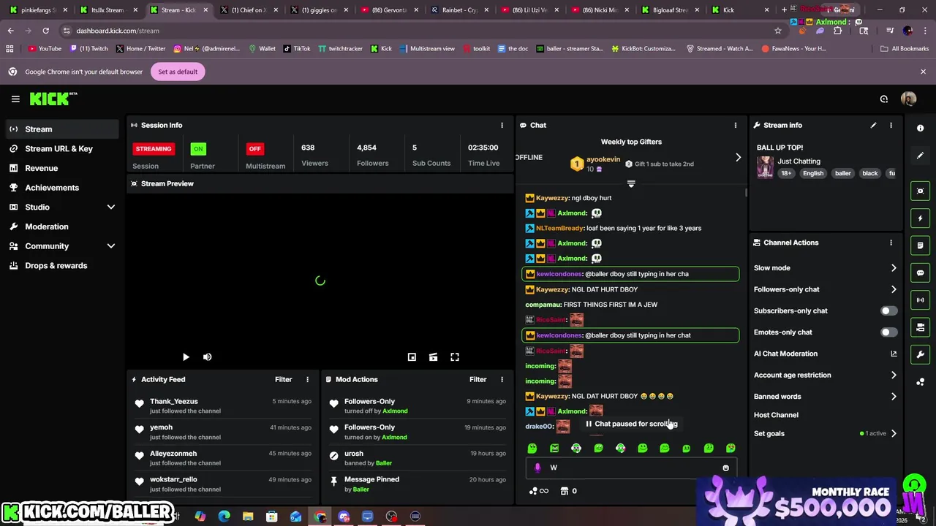The image size is (936, 526).
Task: Click the info icon in right rail
Action: click(x=920, y=128)
